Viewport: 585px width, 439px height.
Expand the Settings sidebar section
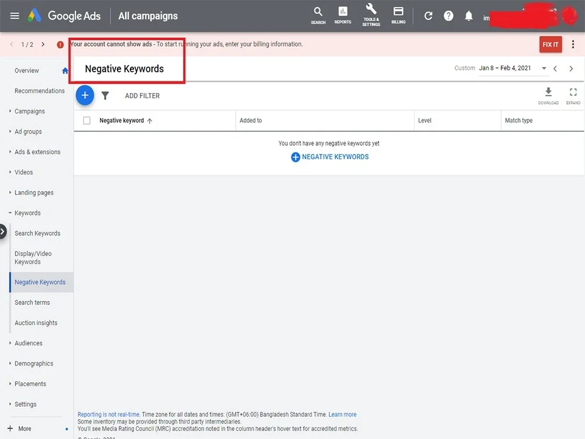pos(10,404)
